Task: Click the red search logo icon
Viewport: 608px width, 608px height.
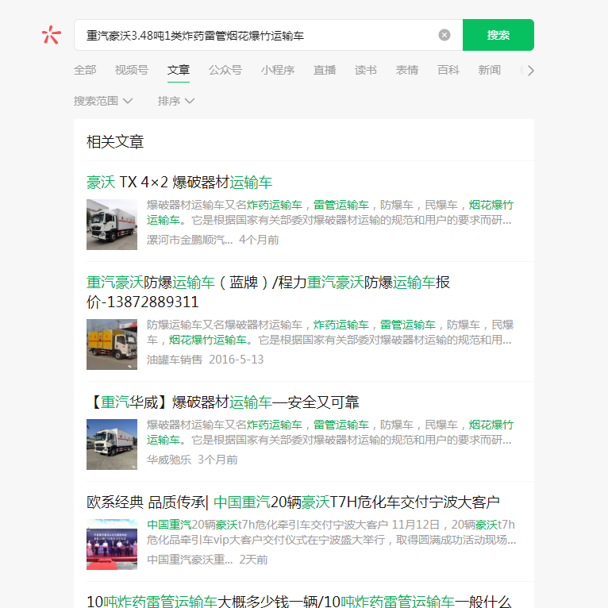Action: pos(51,35)
